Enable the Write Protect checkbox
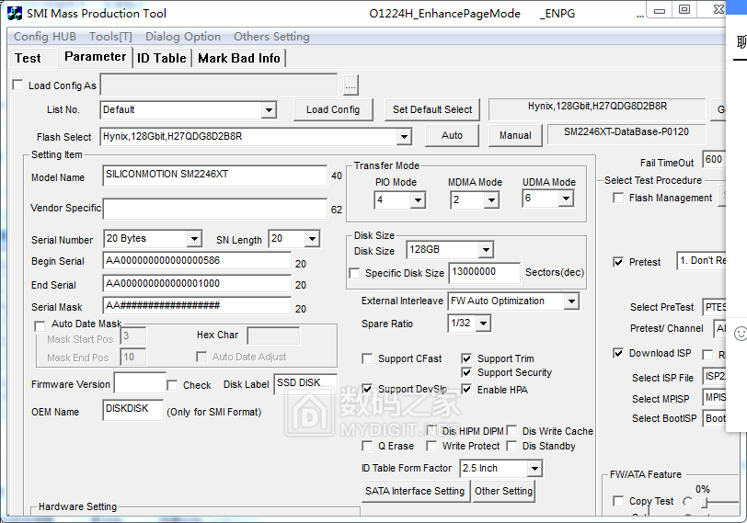The image size is (747, 523). (x=431, y=446)
